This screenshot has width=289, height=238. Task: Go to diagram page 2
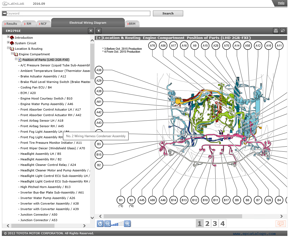pyautogui.click(x=207, y=224)
